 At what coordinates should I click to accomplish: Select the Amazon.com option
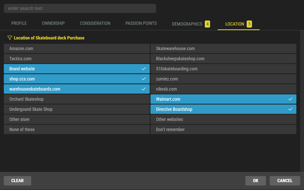77,49
